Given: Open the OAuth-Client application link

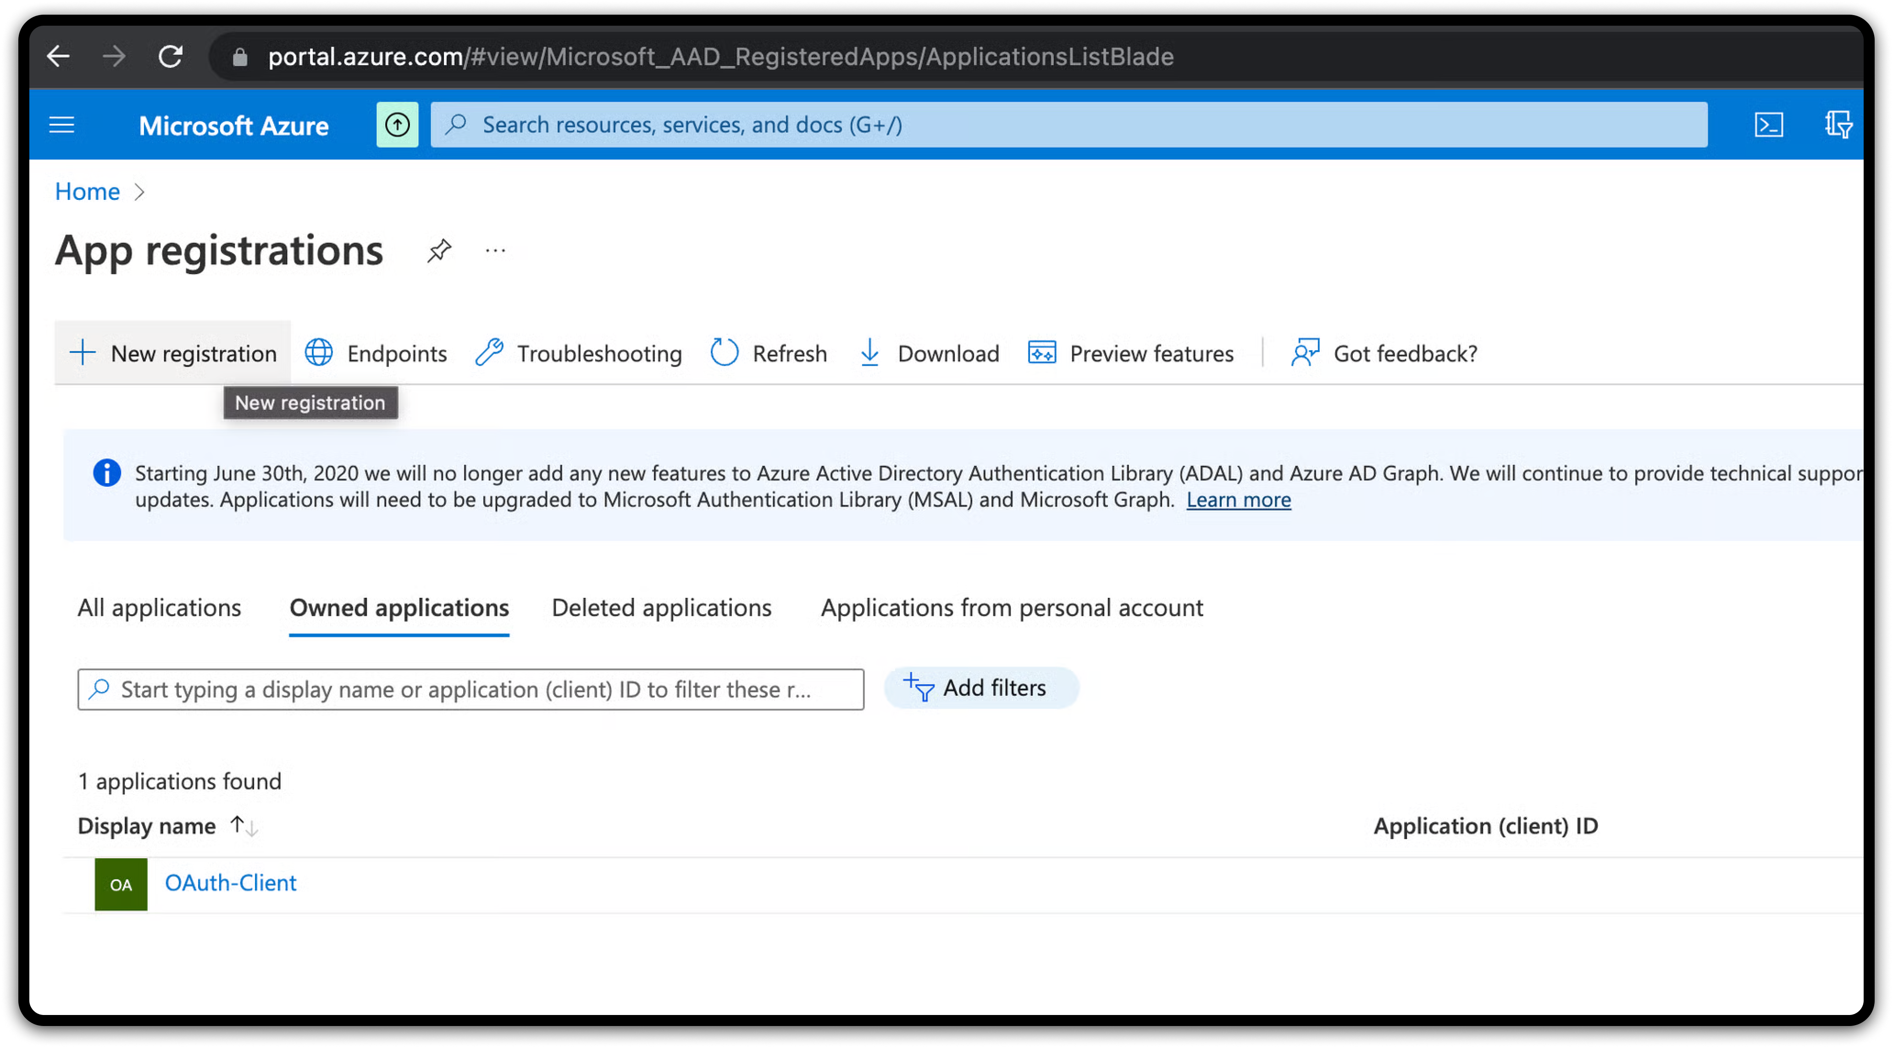Looking at the screenshot, I should [x=230, y=883].
